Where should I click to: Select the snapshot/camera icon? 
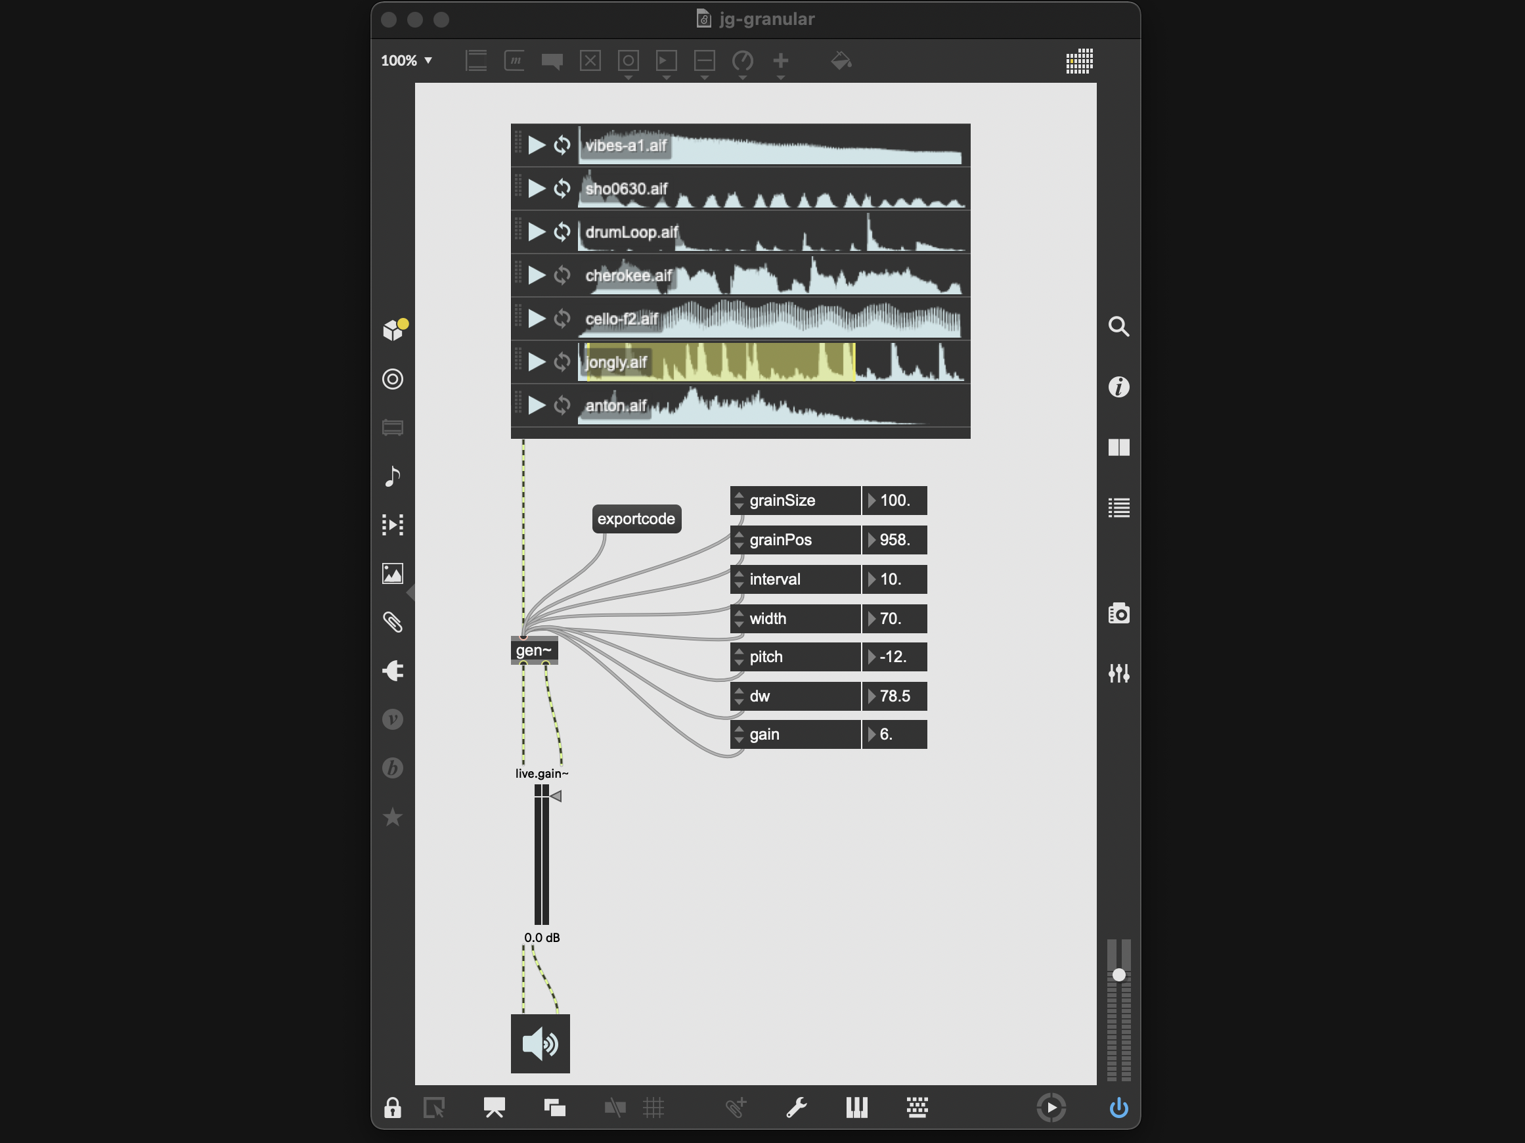point(1118,615)
